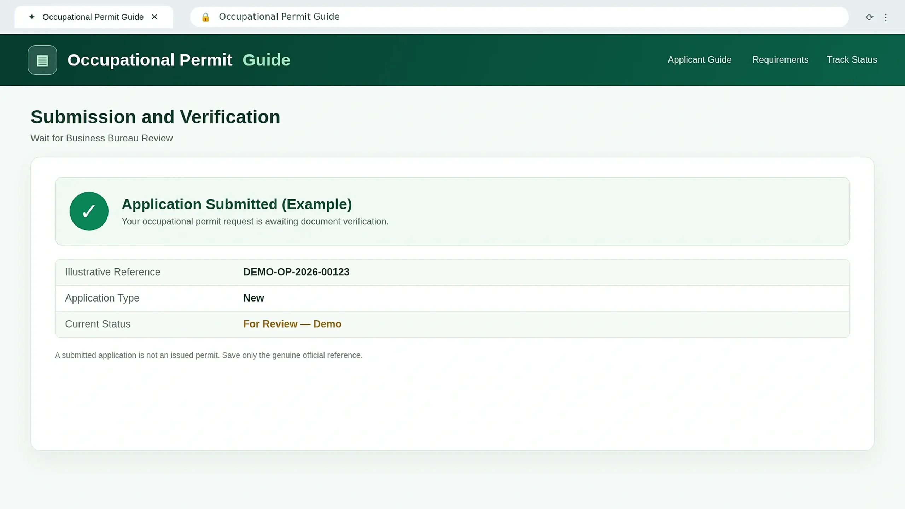Click Wait for Business Bureau Review subtitle
905x509 pixels.
[101, 138]
